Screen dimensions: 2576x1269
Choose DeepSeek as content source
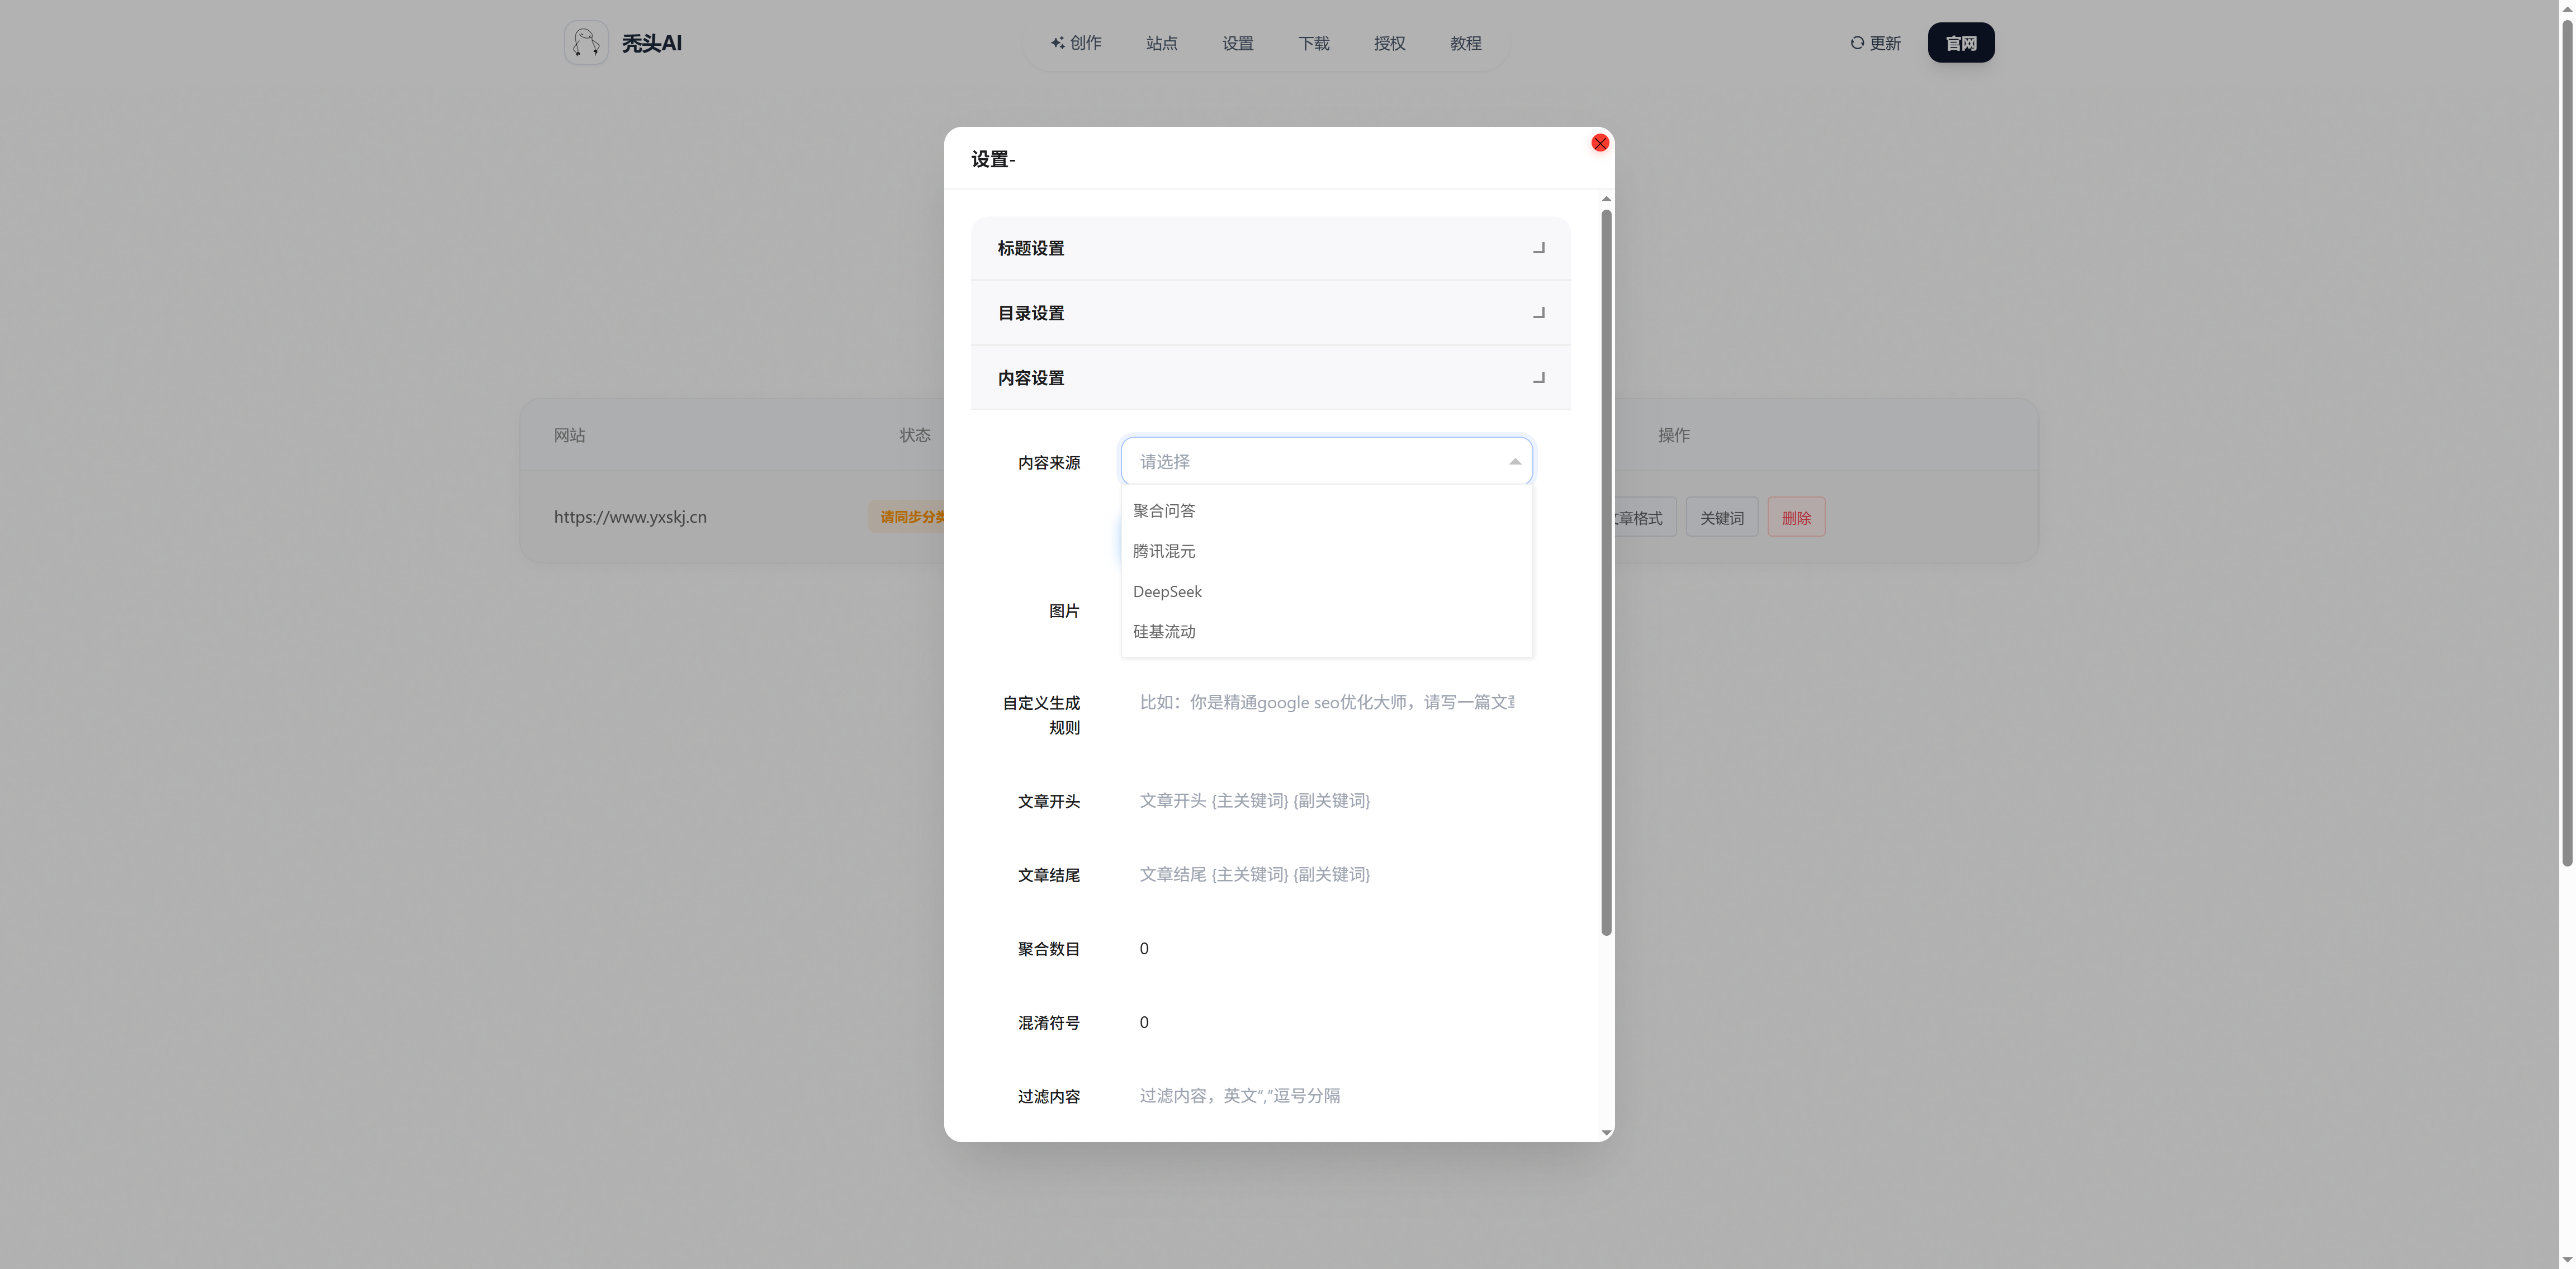pos(1167,592)
